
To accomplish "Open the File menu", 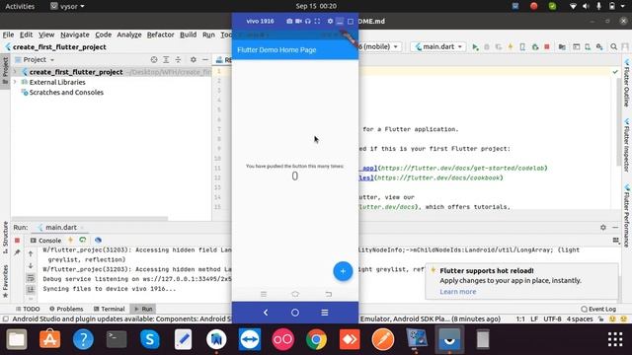I will pyautogui.click(x=8, y=35).
